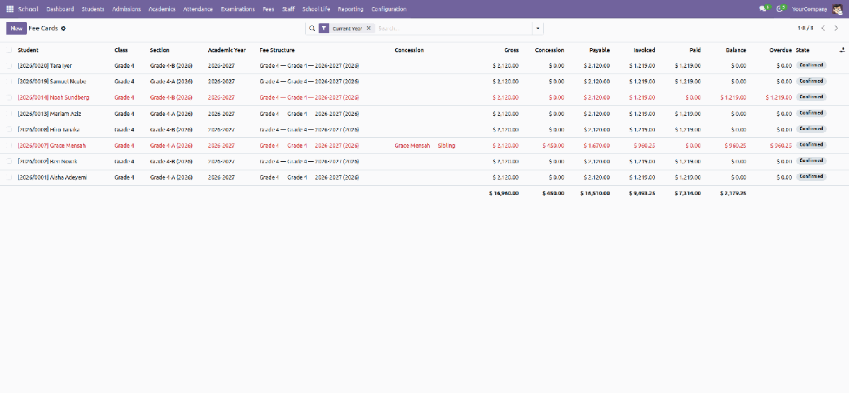Click the user avatar picture
The width and height of the screenshot is (849, 393).
coord(837,9)
